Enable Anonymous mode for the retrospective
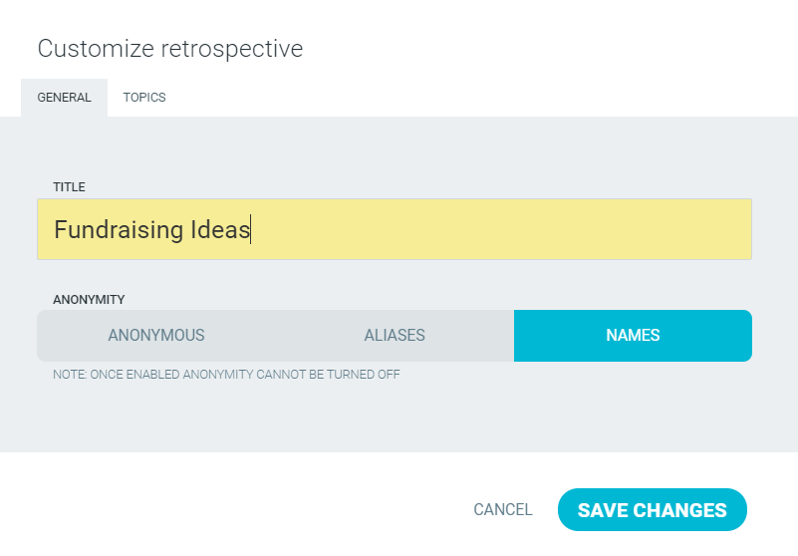The width and height of the screenshot is (798, 556). click(156, 336)
